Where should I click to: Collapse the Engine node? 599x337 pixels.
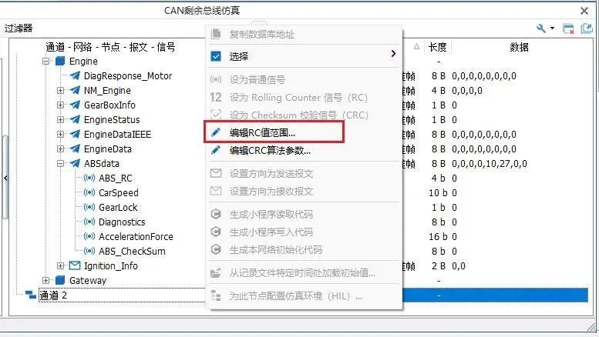click(46, 62)
